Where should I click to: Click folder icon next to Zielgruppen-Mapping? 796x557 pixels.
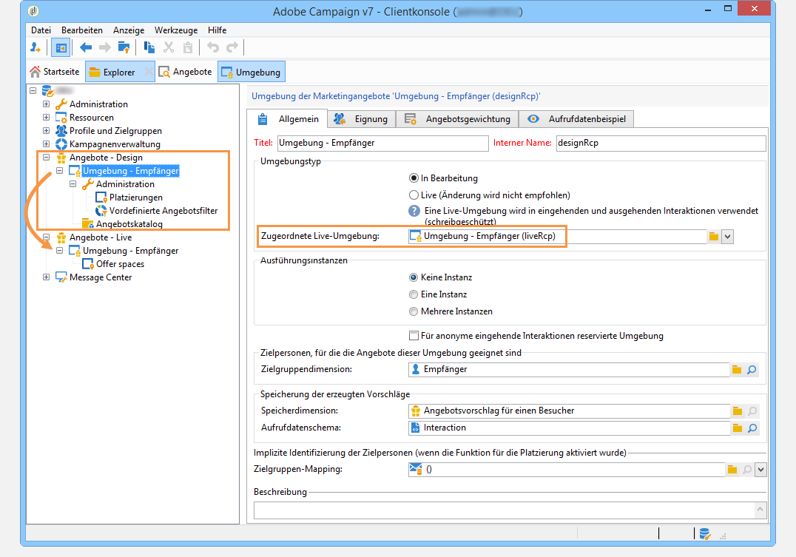click(732, 470)
